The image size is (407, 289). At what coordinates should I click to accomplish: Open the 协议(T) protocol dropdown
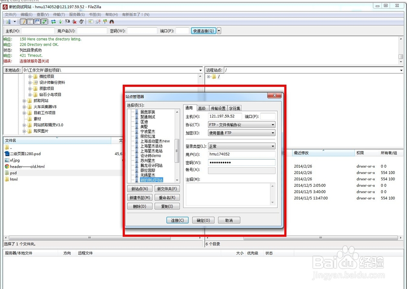click(x=242, y=125)
